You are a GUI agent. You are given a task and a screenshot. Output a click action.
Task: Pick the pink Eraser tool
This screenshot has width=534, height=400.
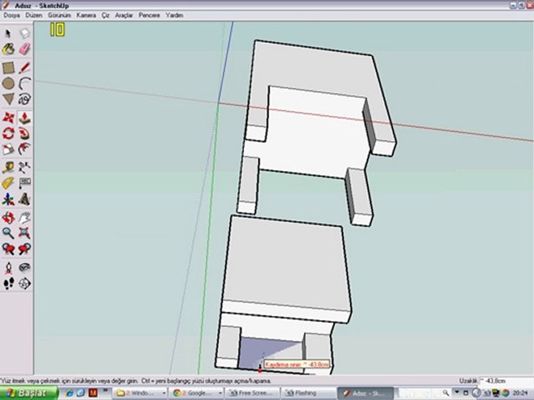[x=24, y=49]
